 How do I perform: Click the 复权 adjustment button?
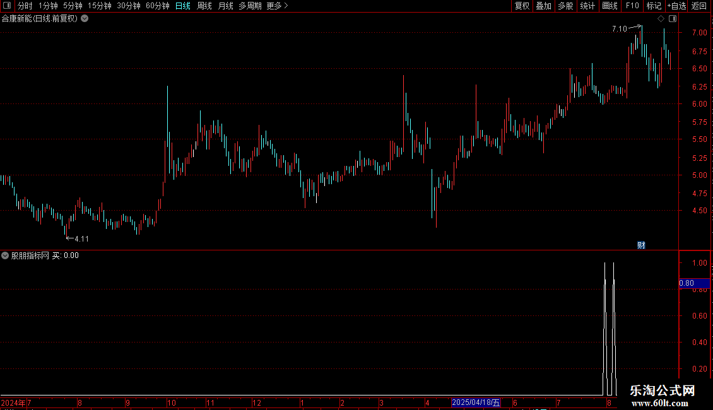click(522, 6)
